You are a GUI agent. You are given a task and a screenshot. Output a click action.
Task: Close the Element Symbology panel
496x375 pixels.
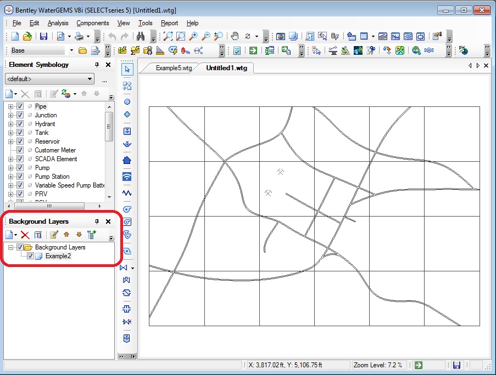click(108, 65)
